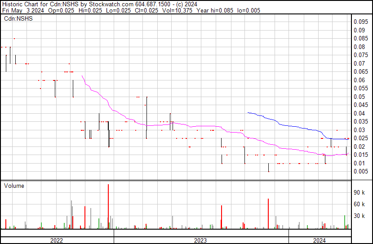
Task: Click the 0.065 price axis value
Action: (361, 71)
